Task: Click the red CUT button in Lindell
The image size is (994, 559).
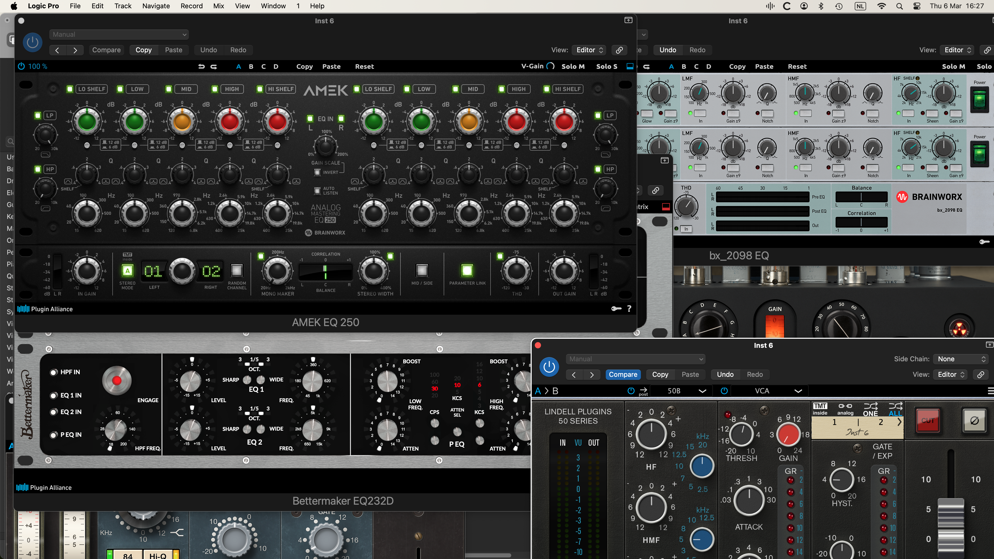Action: [x=928, y=421]
